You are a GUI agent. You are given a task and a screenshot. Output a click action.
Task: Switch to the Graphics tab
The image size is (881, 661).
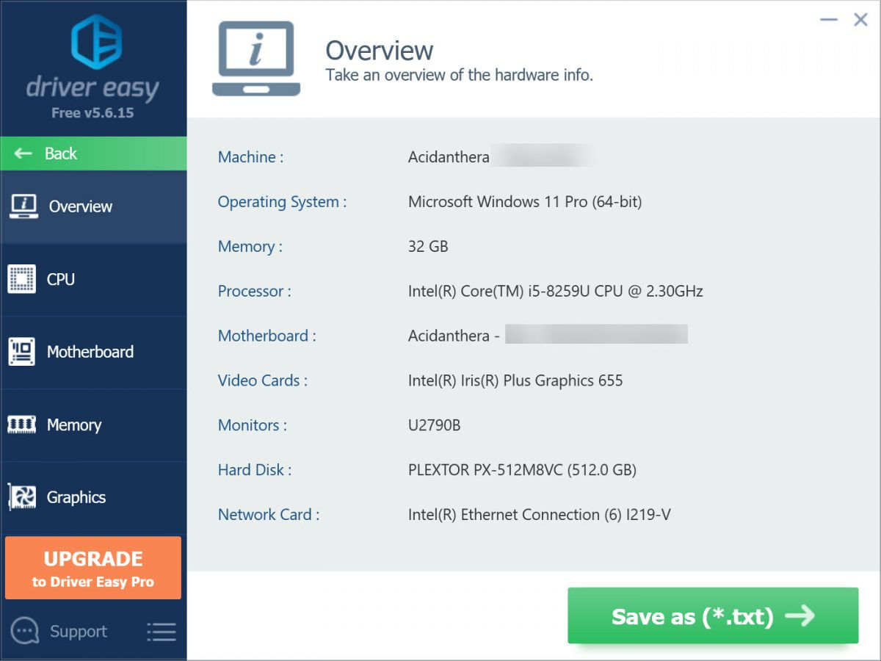94,497
